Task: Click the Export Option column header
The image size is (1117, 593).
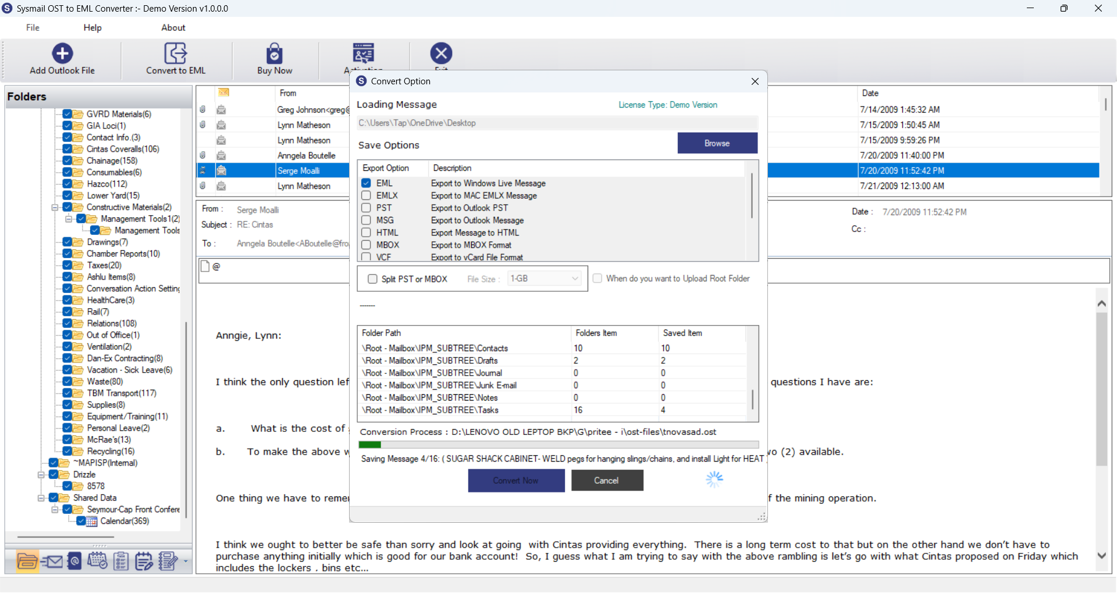Action: [393, 168]
